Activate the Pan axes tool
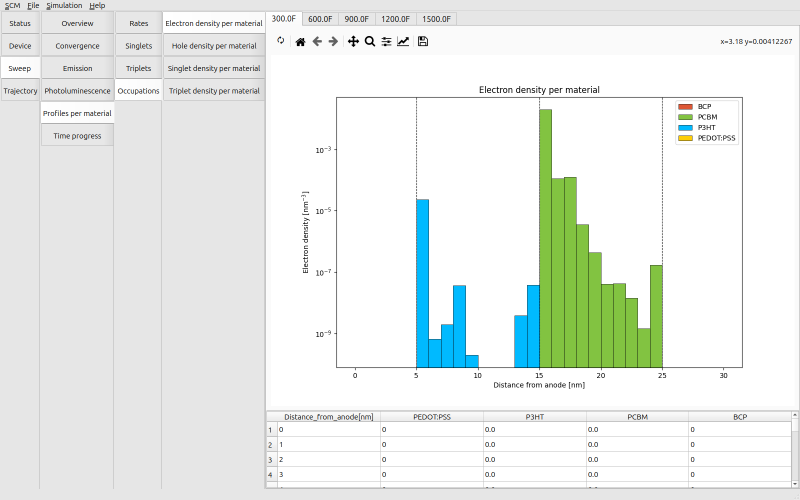800x500 pixels. (353, 41)
